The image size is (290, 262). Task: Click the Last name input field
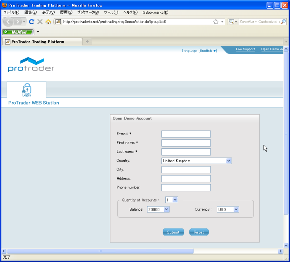click(x=186, y=152)
